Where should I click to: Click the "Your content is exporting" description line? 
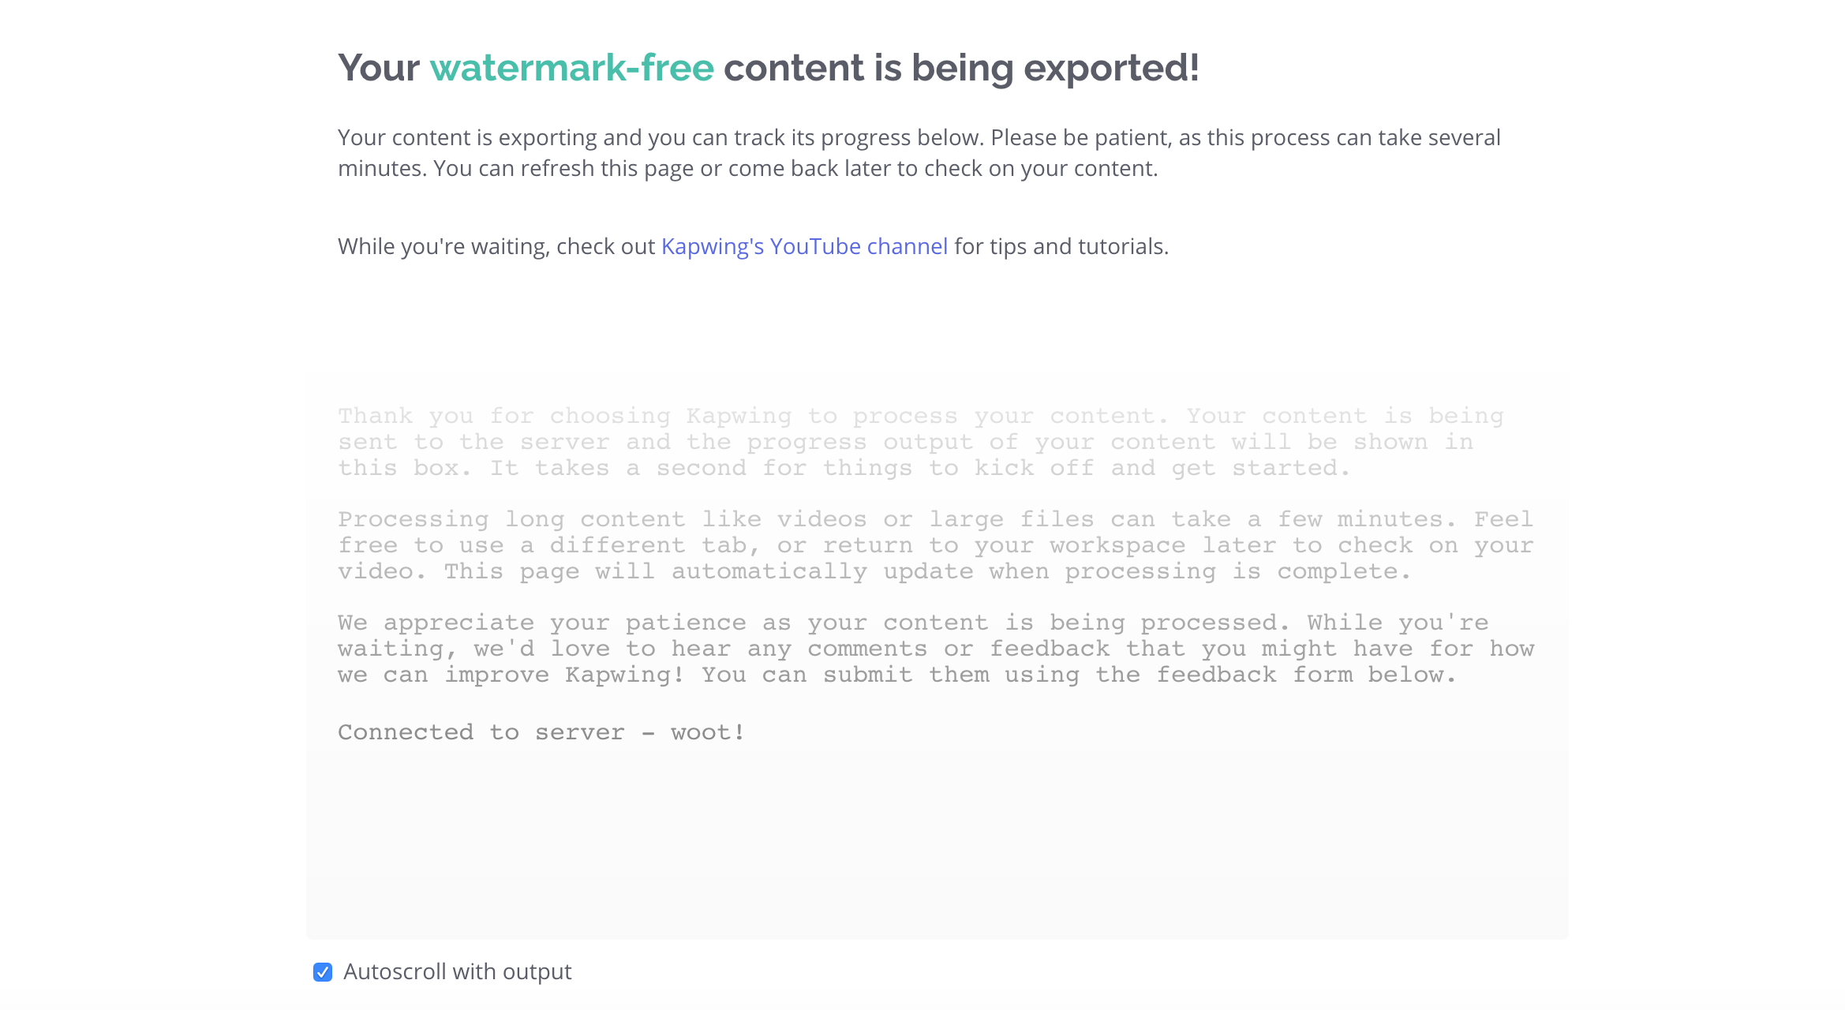coord(919,137)
